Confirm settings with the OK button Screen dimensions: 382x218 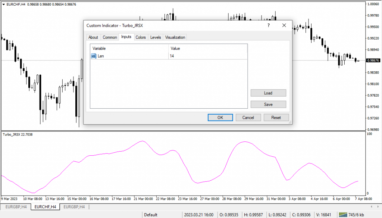[220, 117]
